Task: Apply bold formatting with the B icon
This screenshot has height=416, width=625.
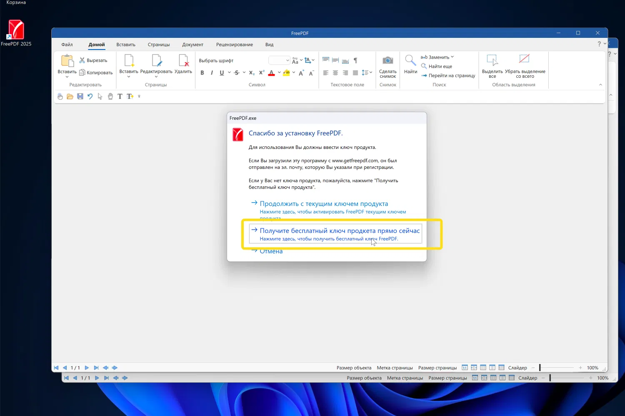Action: coord(202,73)
